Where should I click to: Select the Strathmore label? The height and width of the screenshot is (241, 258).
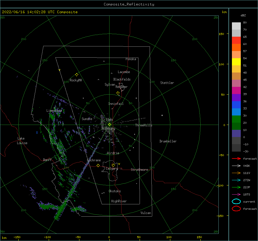tap(139, 170)
